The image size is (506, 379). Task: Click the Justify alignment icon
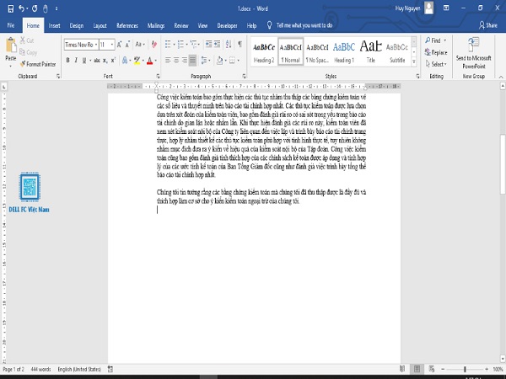[x=192, y=61]
